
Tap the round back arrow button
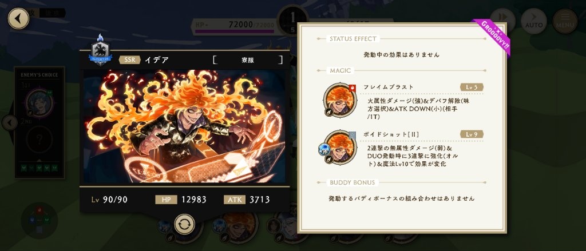(x=18, y=18)
